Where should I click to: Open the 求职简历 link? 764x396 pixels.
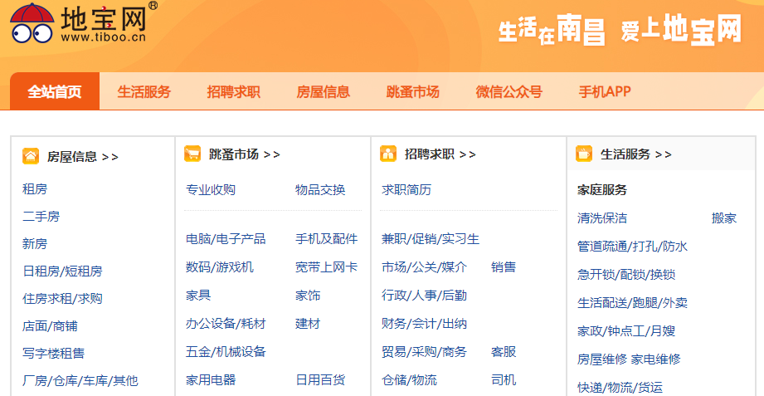click(406, 190)
